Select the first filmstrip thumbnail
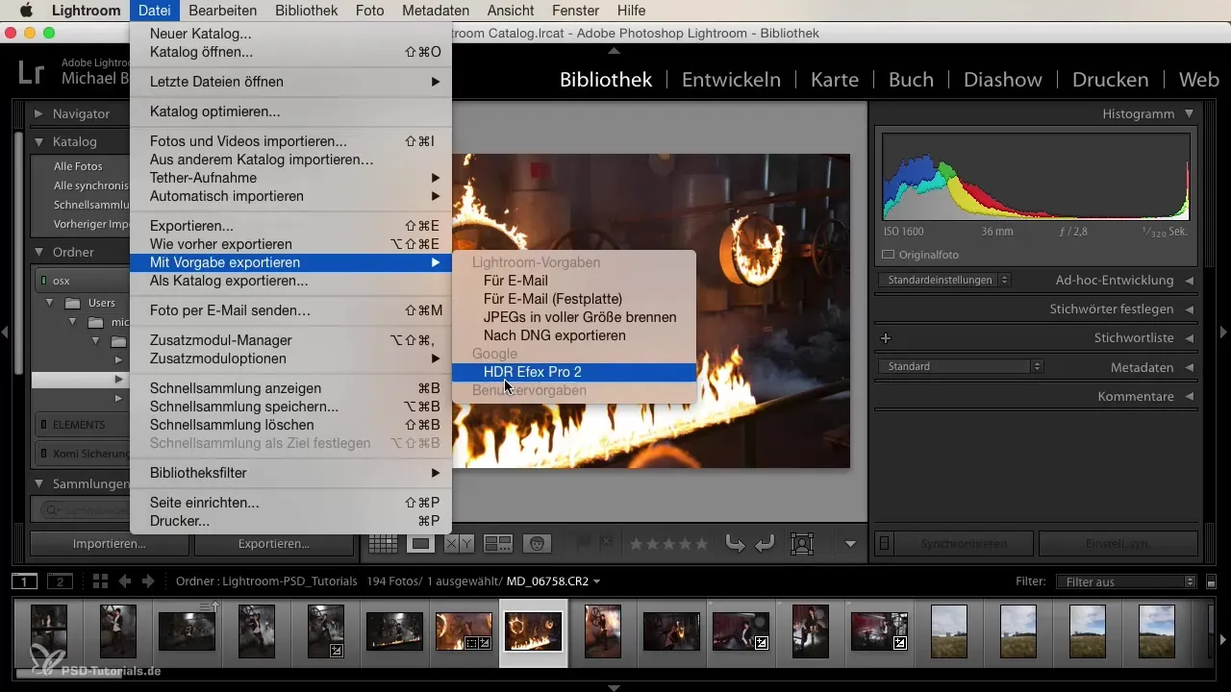The image size is (1231, 692). (x=48, y=631)
